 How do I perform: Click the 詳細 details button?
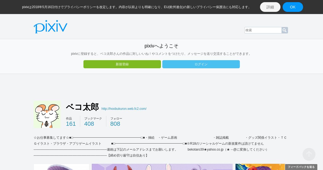click(270, 7)
